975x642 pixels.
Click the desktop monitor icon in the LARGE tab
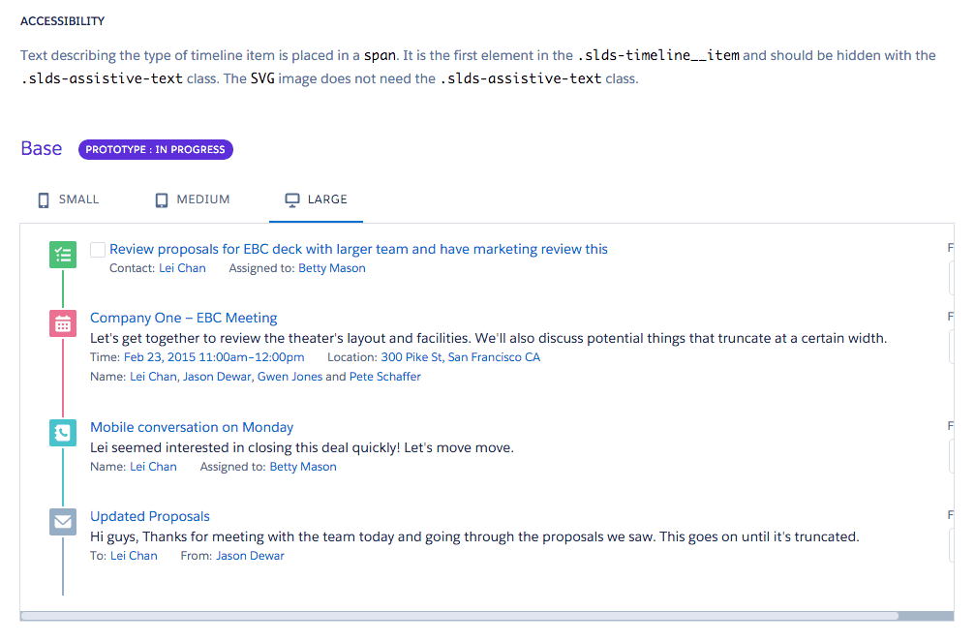[292, 200]
